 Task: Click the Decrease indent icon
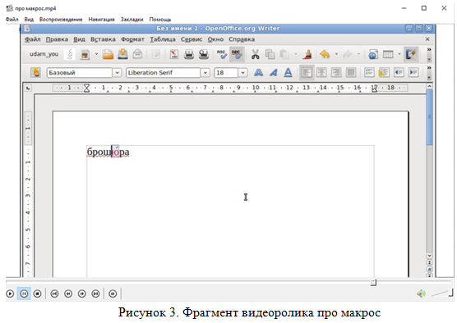tap(399, 72)
